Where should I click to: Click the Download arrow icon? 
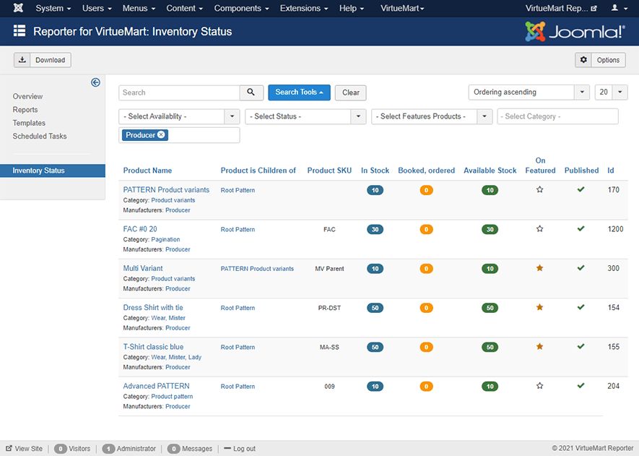22,60
